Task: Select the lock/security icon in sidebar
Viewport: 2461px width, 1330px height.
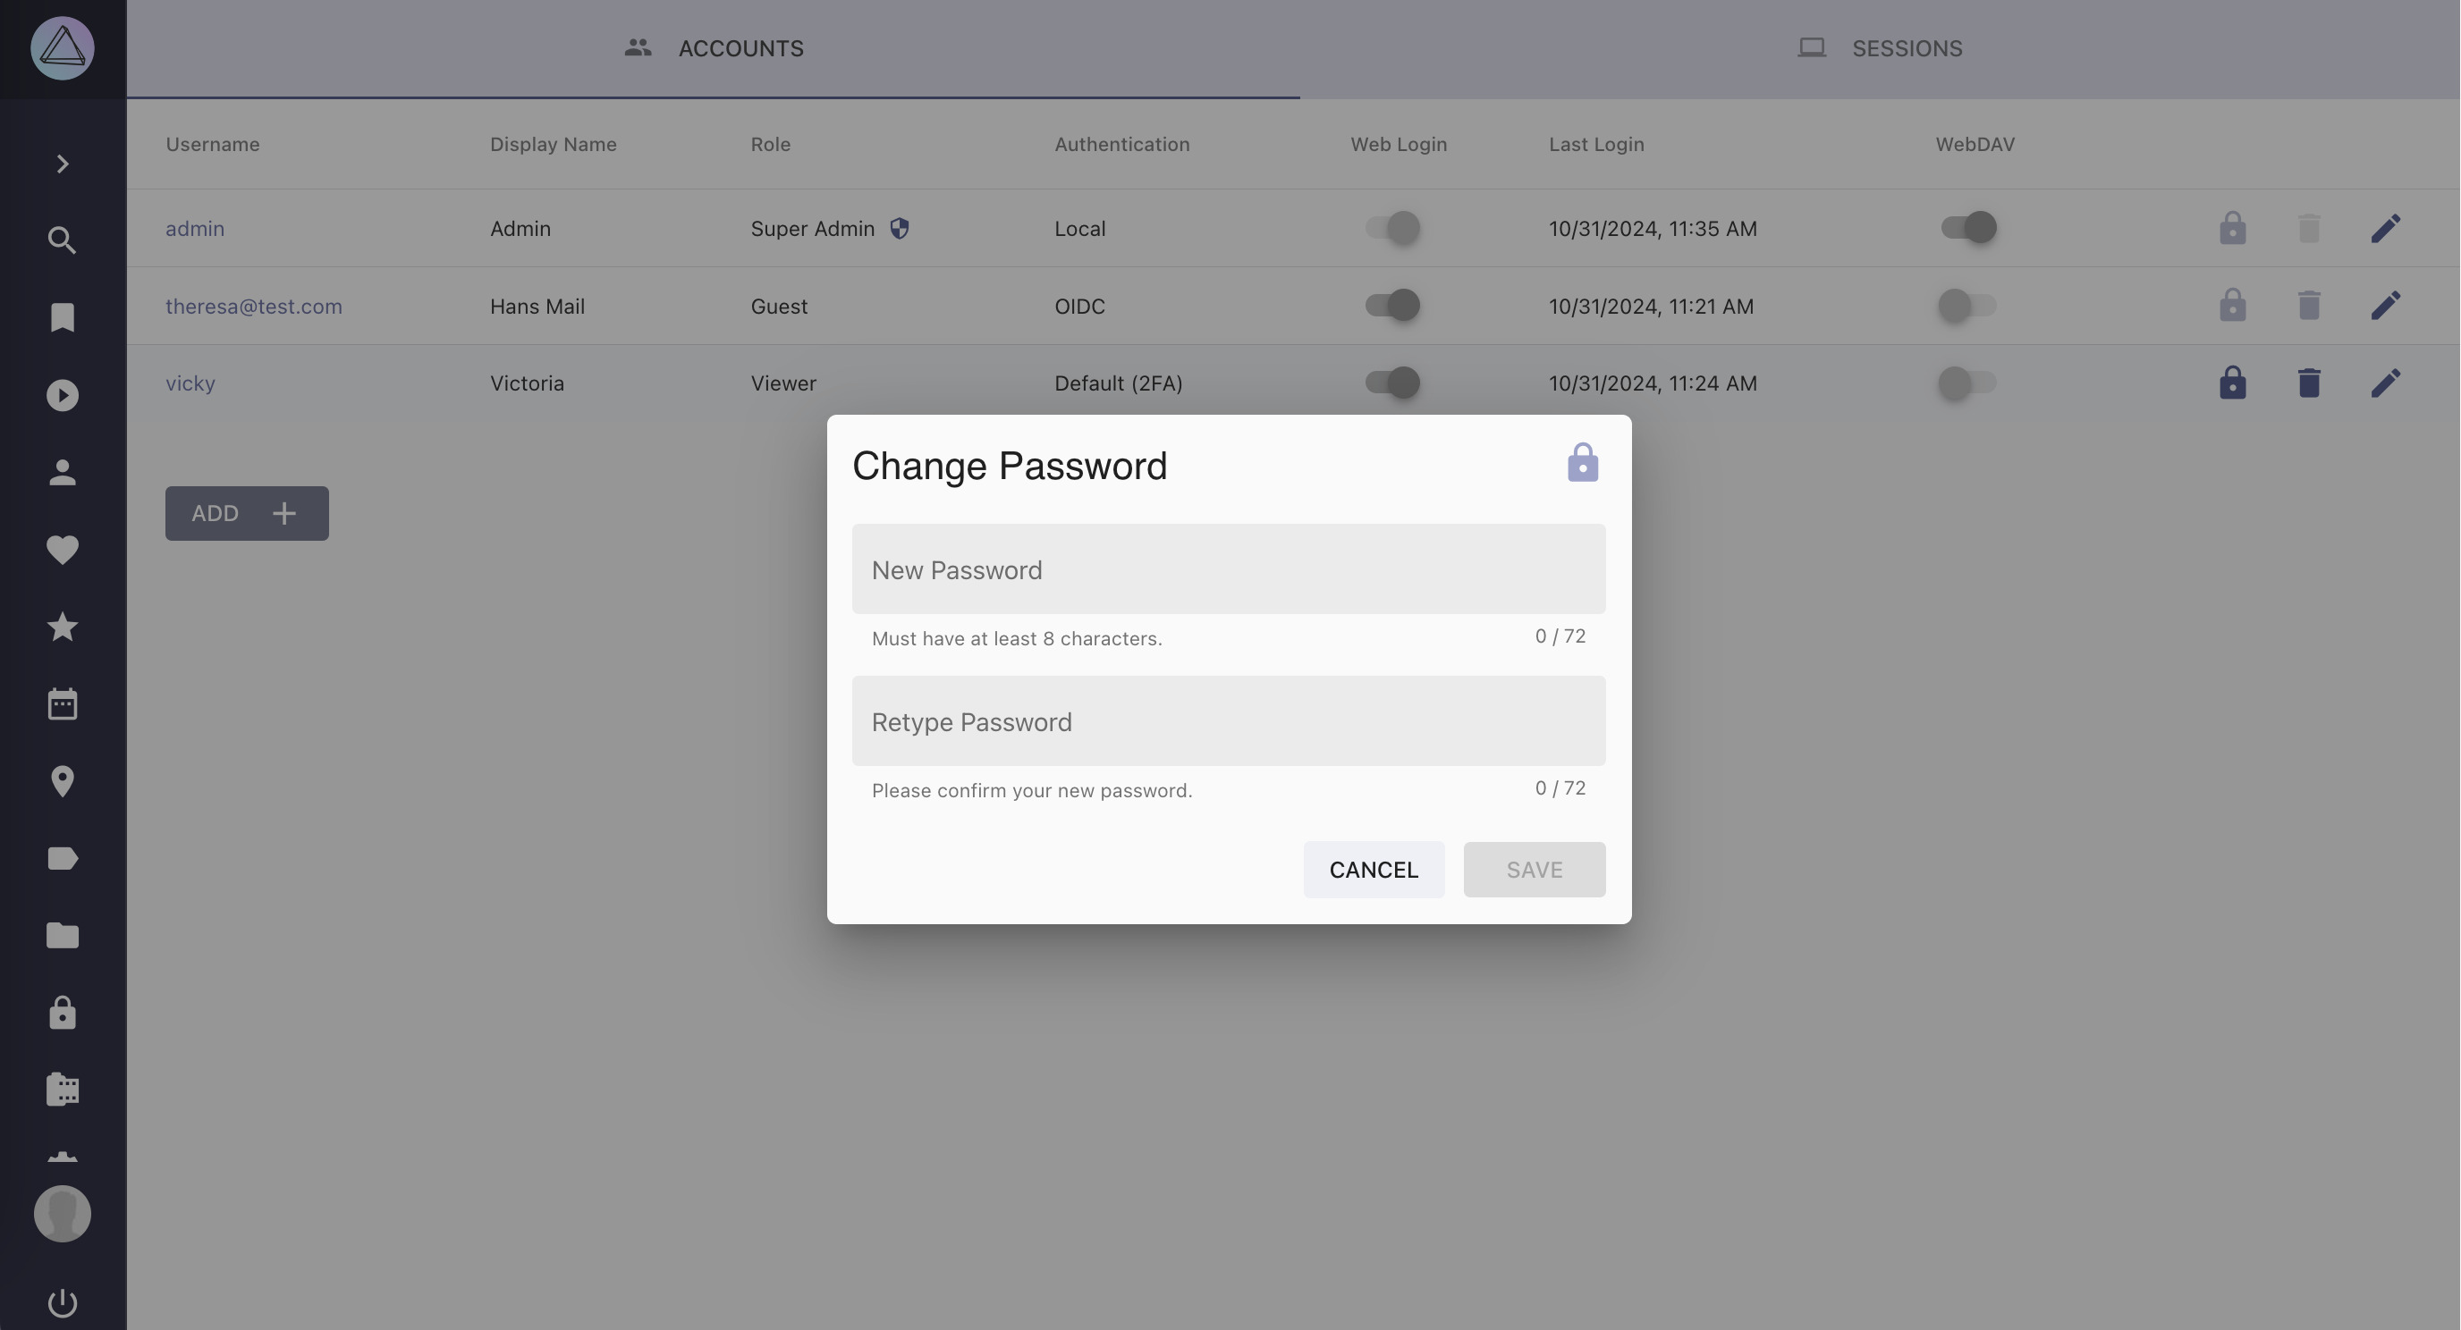Action: [63, 1011]
